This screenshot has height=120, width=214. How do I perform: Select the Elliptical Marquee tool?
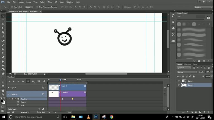tap(3, 20)
